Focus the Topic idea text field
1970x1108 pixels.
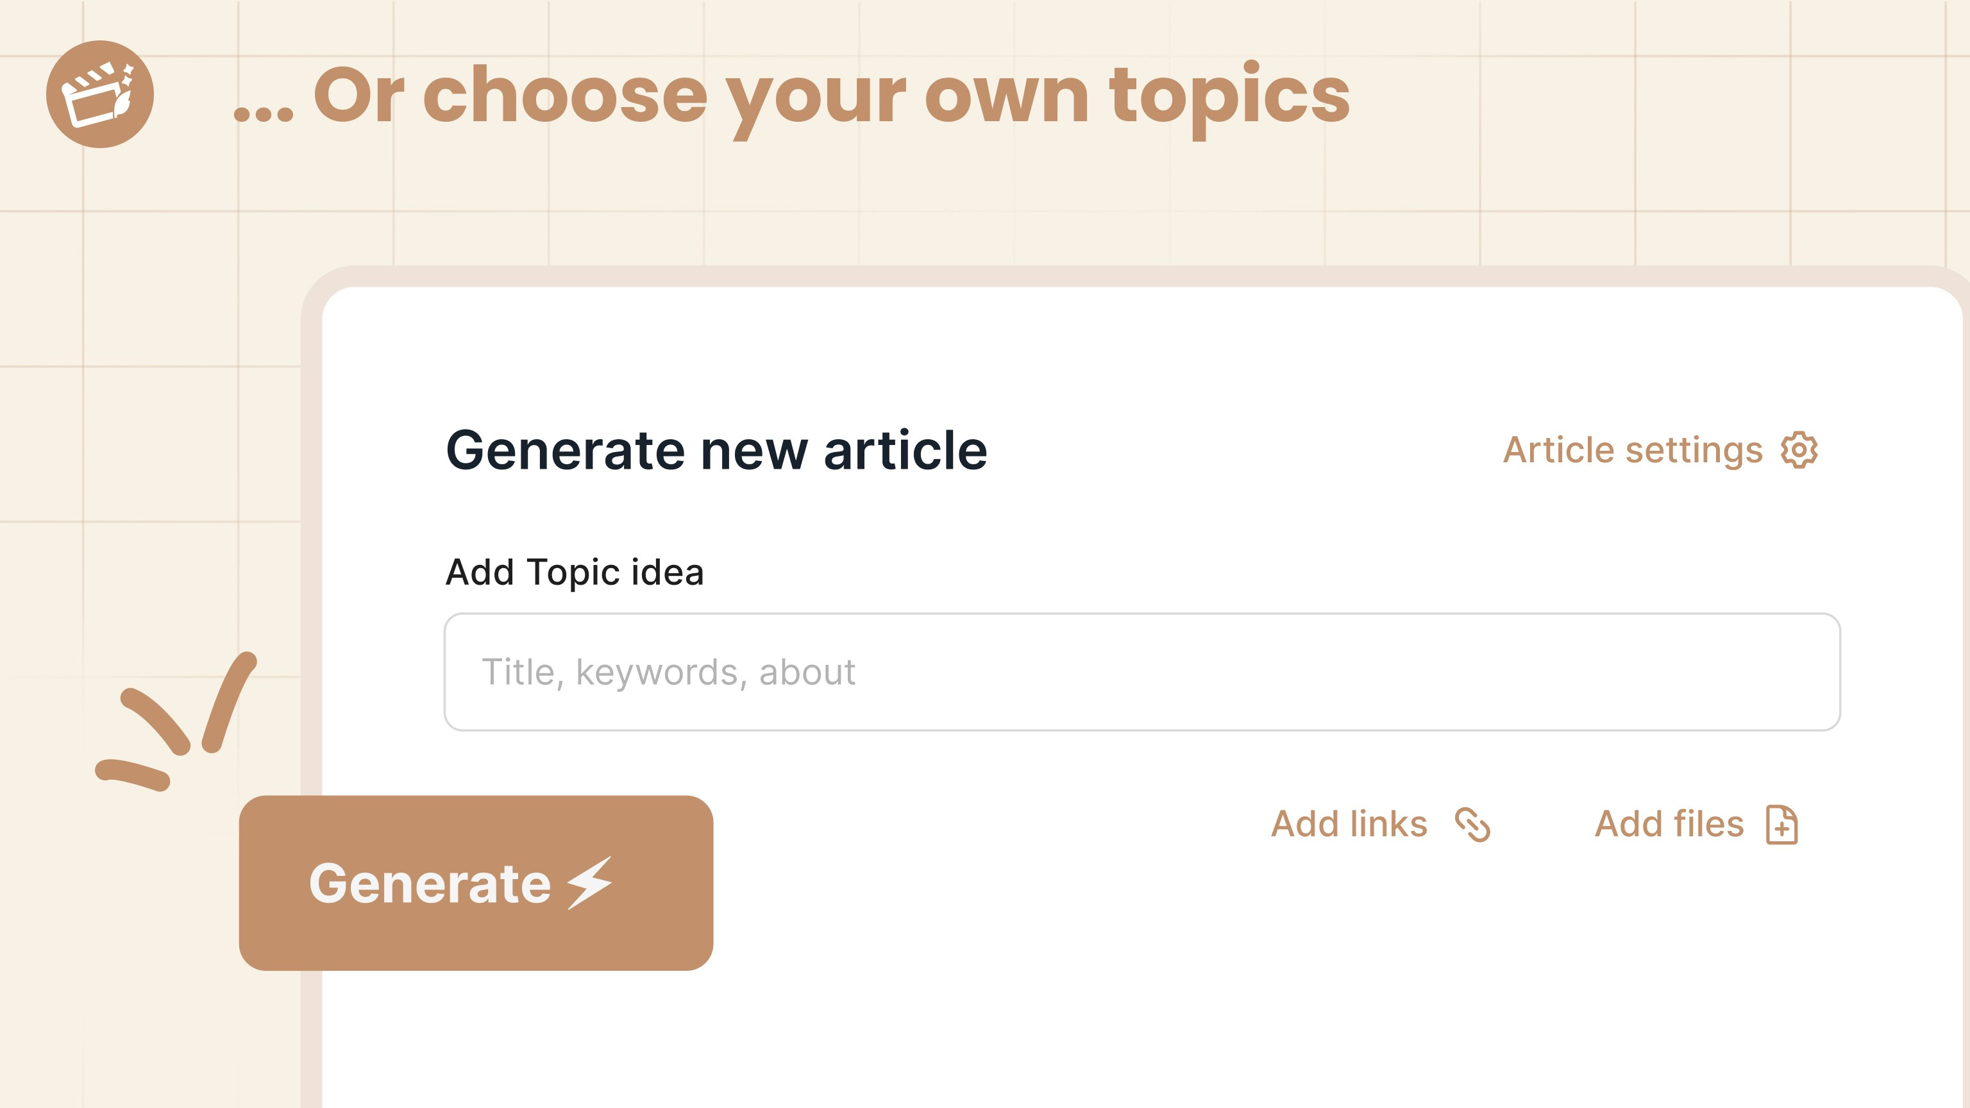1141,672
